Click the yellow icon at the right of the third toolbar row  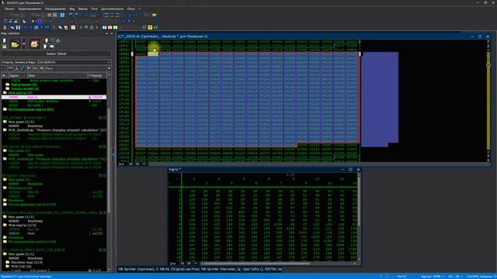[150, 28]
